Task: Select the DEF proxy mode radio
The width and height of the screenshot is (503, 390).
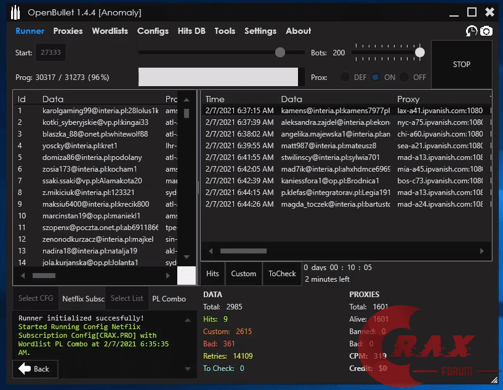Action: point(345,78)
